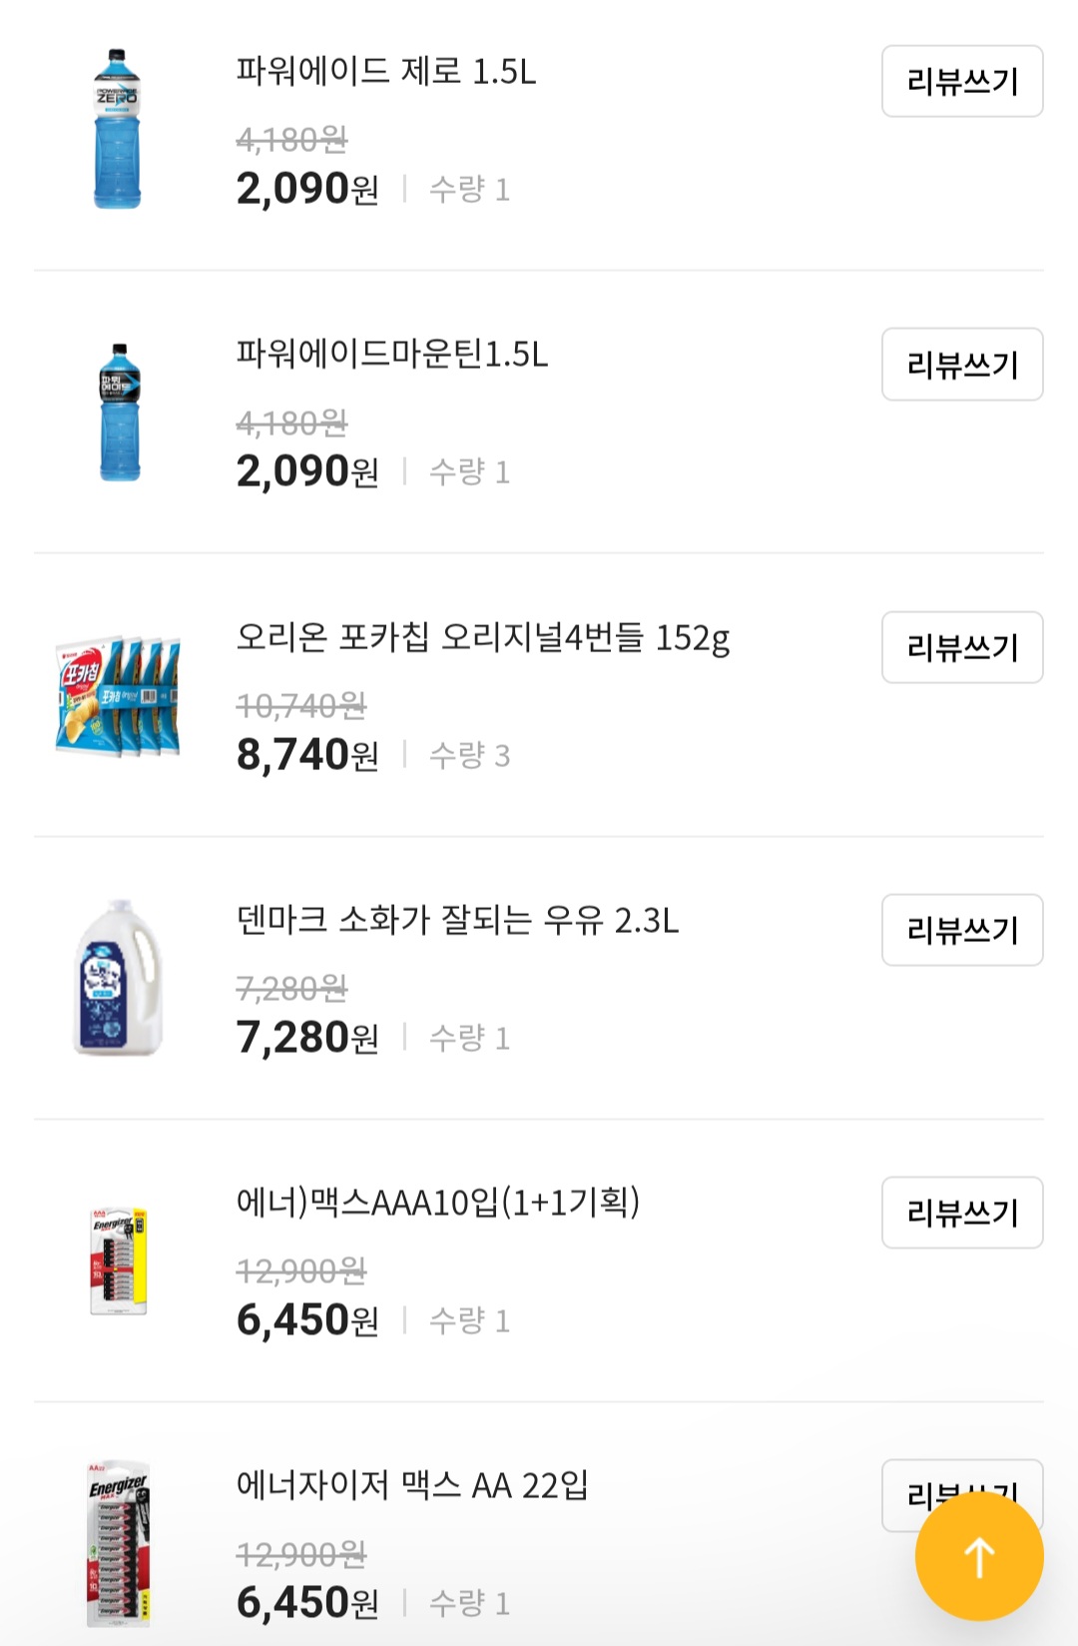Open the 에너자이저 맥스 AA 22입 image

[118, 1544]
